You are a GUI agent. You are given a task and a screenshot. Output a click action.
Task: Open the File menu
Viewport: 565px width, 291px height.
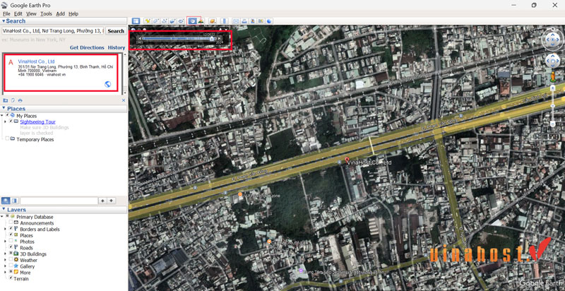click(x=6, y=13)
